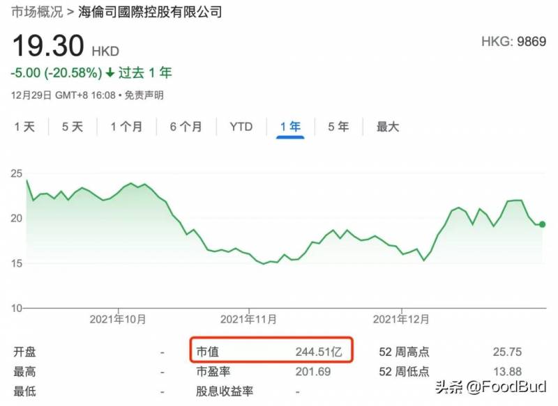Image resolution: width=558 pixels, height=406 pixels.
Task: Click the 开盘 label
Action: (24, 352)
